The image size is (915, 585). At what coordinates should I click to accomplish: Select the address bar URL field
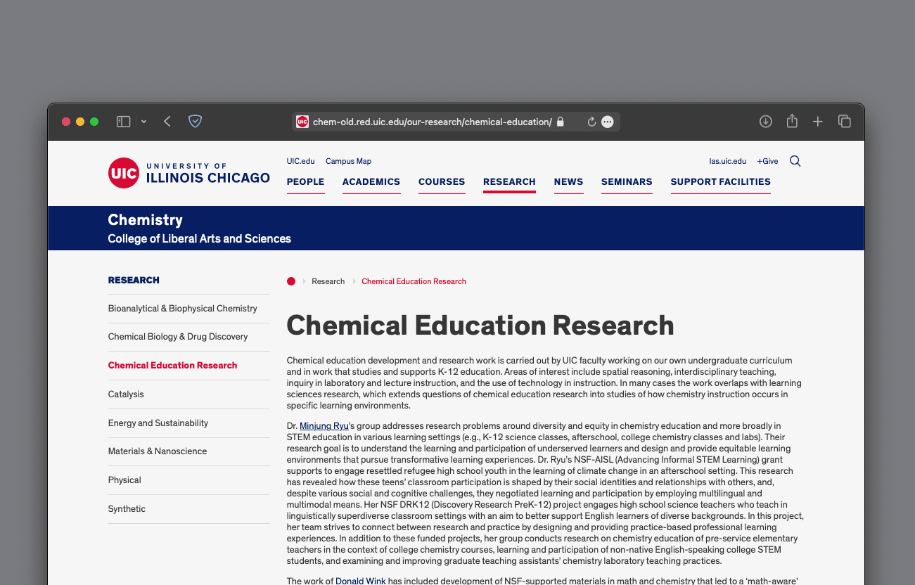tap(456, 122)
